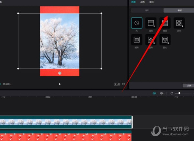The height and width of the screenshot is (141, 194).
Task: Select the 无 (none) mask option
Action: pos(136,23)
